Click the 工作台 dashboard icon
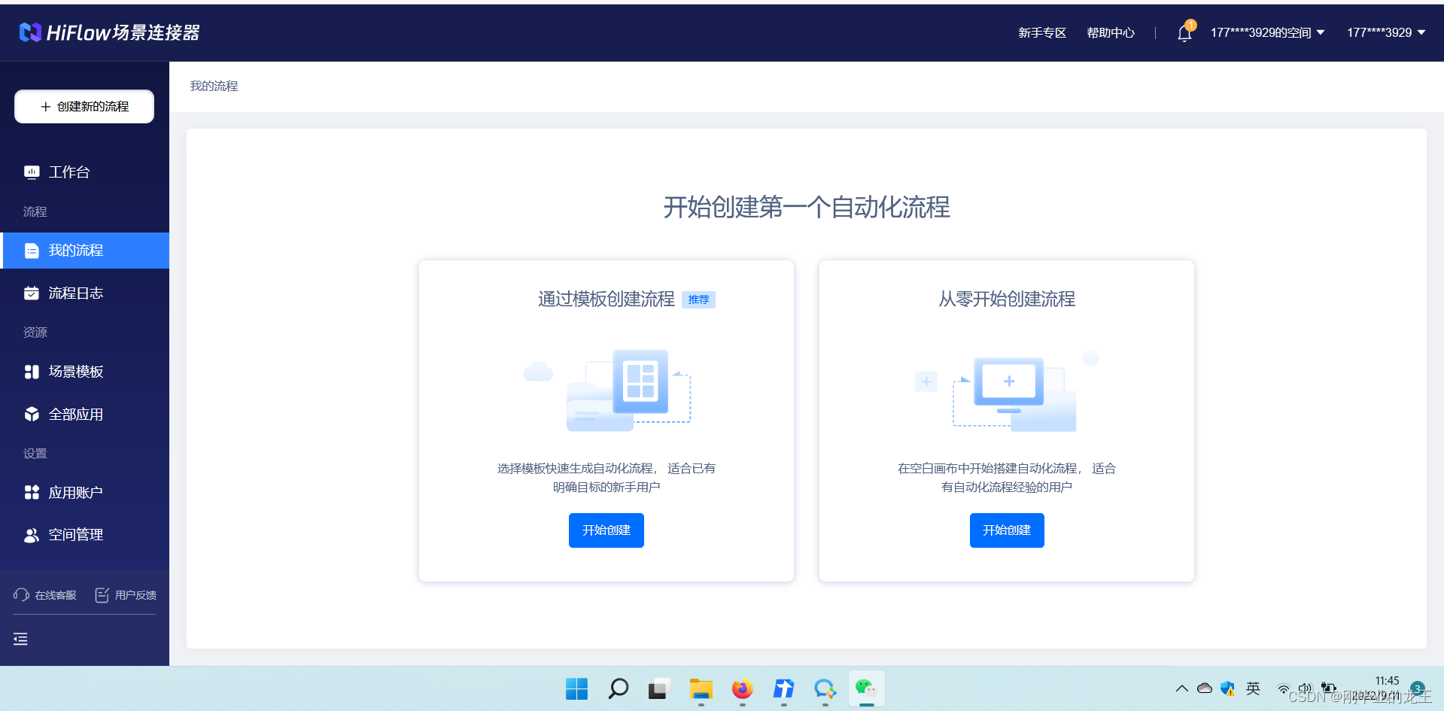The image size is (1444, 711). 32,172
